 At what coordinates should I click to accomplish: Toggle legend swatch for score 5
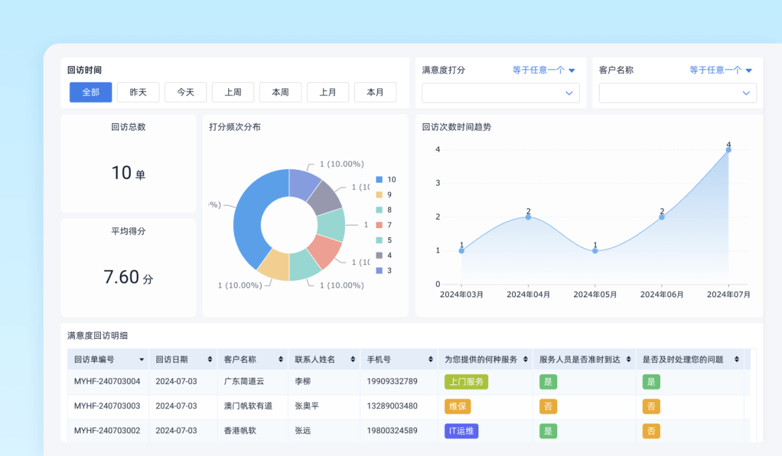coord(379,240)
